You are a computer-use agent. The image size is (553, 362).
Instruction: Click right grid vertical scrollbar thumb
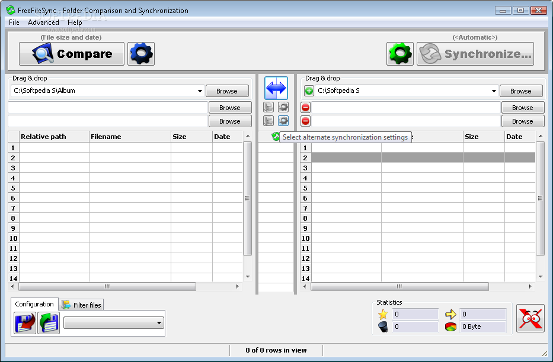pyautogui.click(x=541, y=198)
